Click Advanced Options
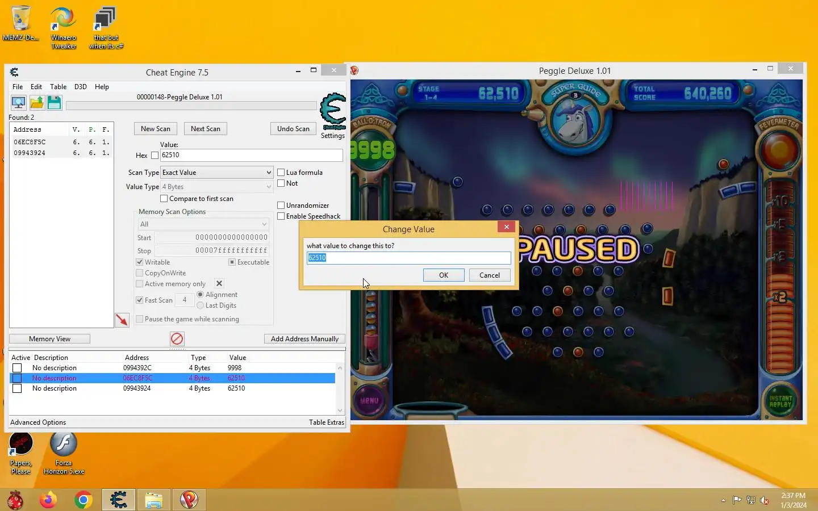 point(38,422)
